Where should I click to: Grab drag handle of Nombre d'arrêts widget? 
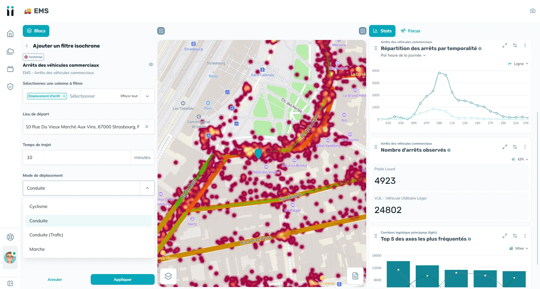(375, 147)
